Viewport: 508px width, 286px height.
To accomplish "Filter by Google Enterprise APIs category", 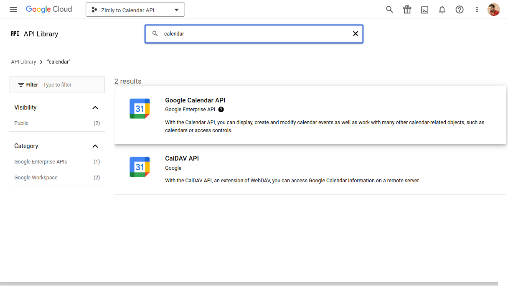I will click(41, 162).
